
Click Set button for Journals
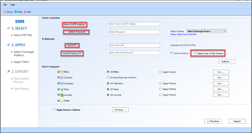(x=221, y=95)
